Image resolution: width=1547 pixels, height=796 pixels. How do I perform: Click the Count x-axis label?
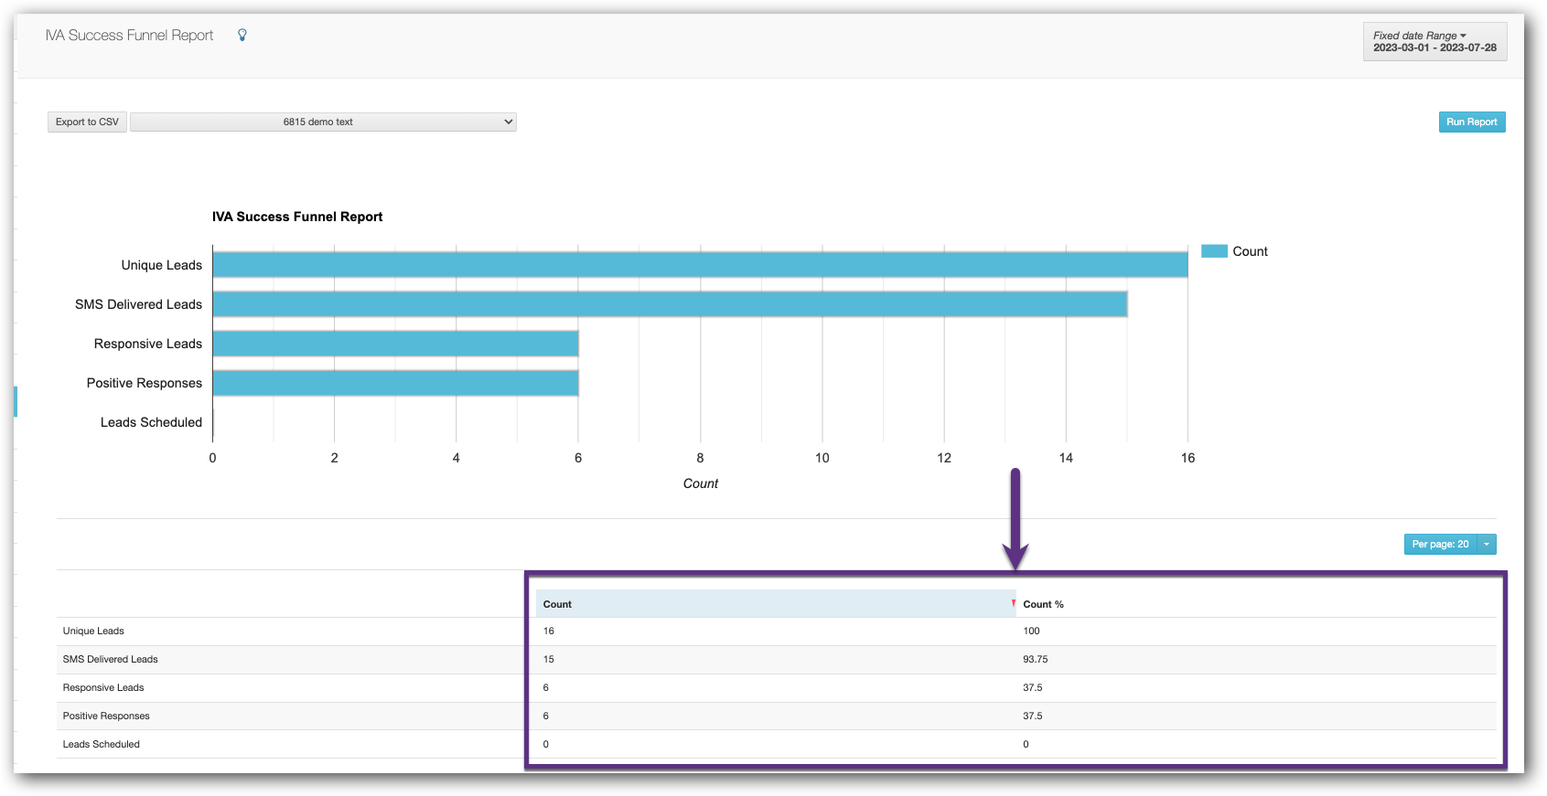coord(701,483)
